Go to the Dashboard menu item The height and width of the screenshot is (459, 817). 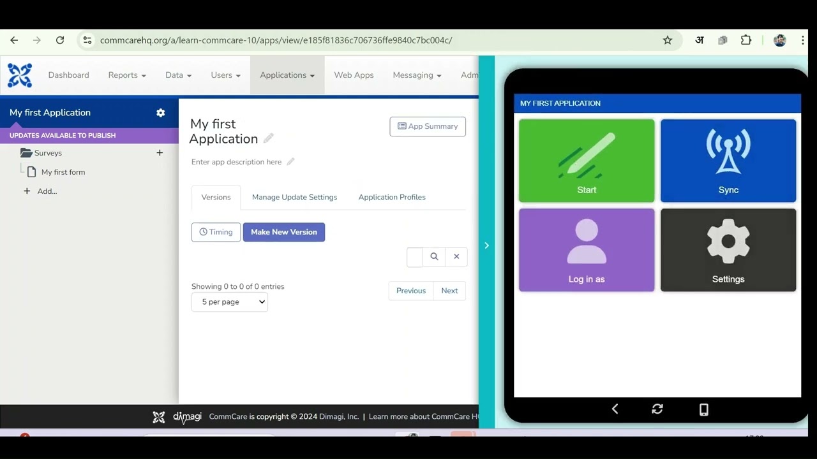[x=69, y=75]
